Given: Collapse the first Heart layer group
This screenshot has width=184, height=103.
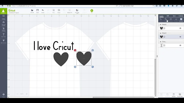Looking at the screenshot, I should 160,24.
